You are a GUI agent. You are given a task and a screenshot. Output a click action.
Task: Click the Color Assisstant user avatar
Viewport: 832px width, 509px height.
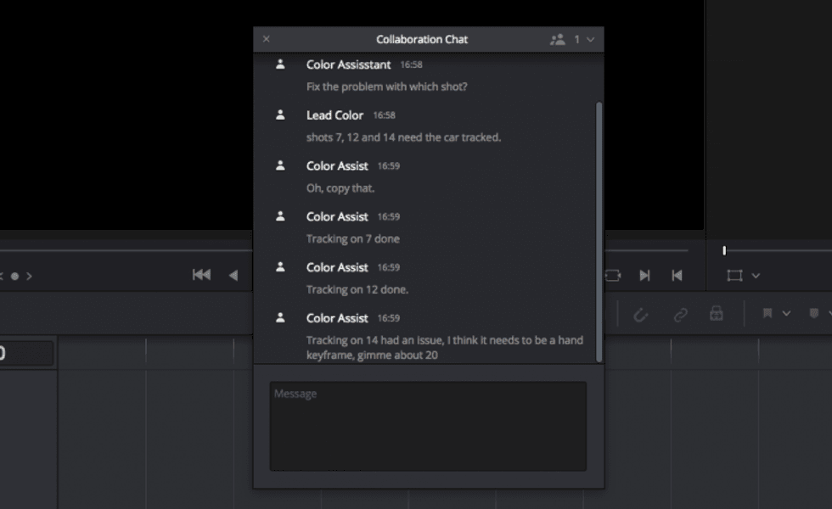click(280, 64)
